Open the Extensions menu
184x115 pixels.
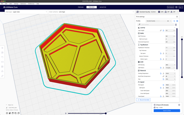[23, 4]
